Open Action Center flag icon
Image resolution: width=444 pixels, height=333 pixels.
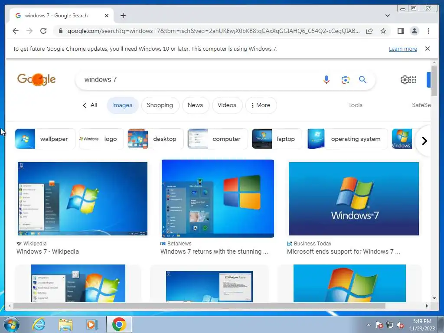pos(379,325)
